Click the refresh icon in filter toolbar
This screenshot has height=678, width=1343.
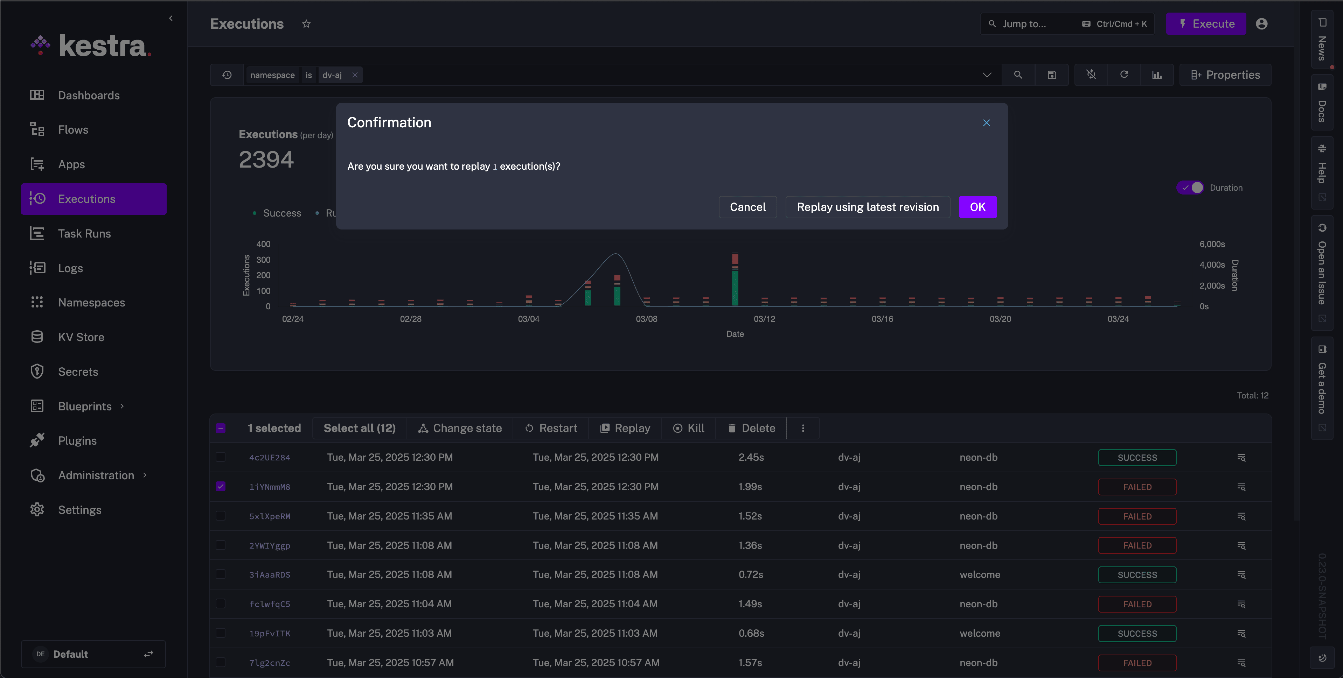tap(1123, 75)
